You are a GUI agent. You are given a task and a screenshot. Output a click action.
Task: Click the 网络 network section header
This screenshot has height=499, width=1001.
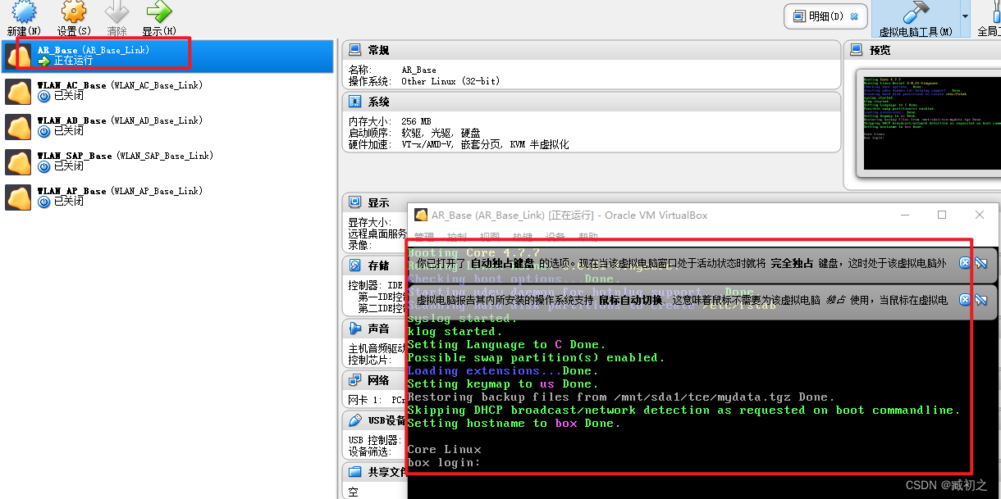378,380
